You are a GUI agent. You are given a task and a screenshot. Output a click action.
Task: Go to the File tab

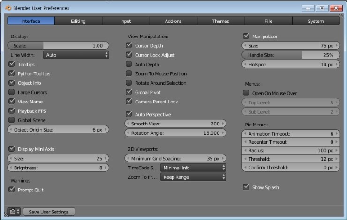pyautogui.click(x=268, y=21)
